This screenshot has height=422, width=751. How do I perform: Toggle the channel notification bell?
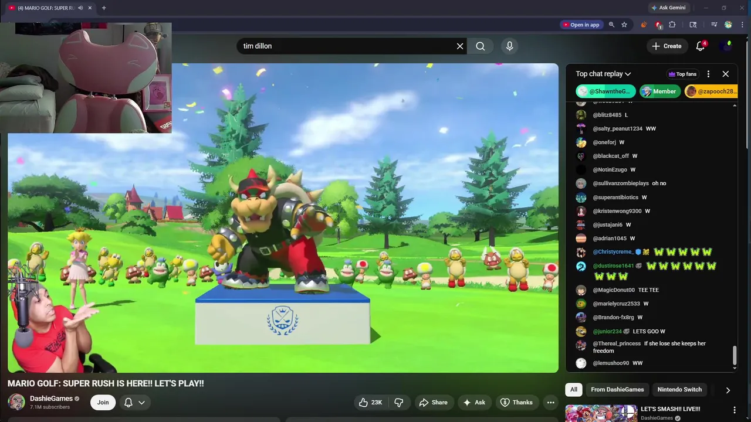[x=128, y=402]
